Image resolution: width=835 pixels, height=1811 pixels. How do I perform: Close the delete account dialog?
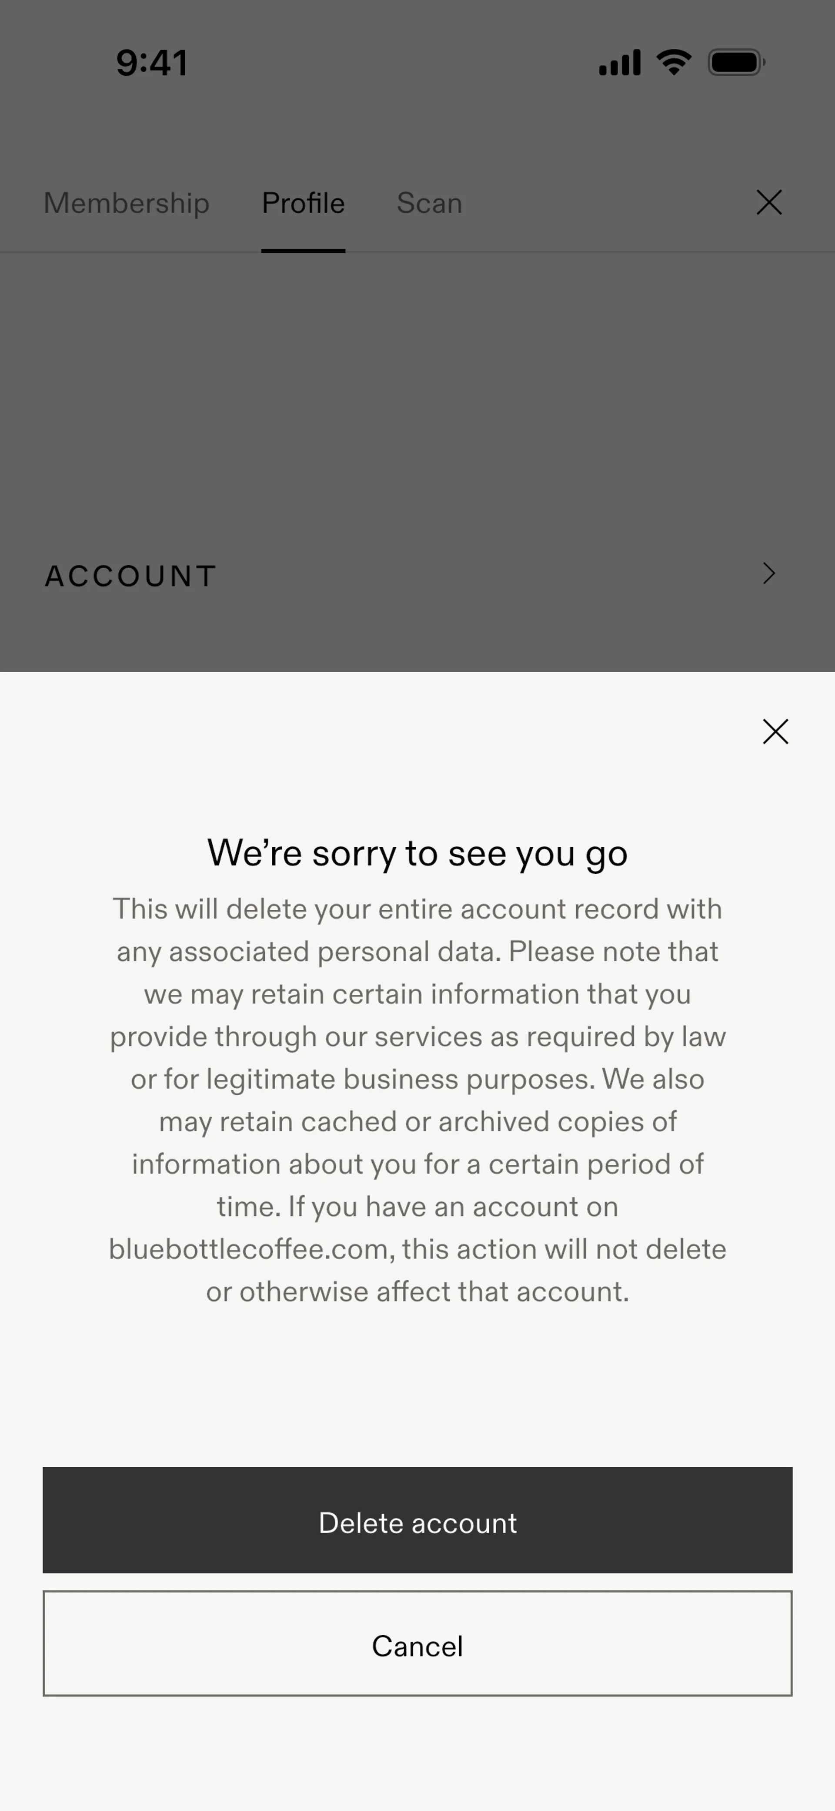[775, 731]
